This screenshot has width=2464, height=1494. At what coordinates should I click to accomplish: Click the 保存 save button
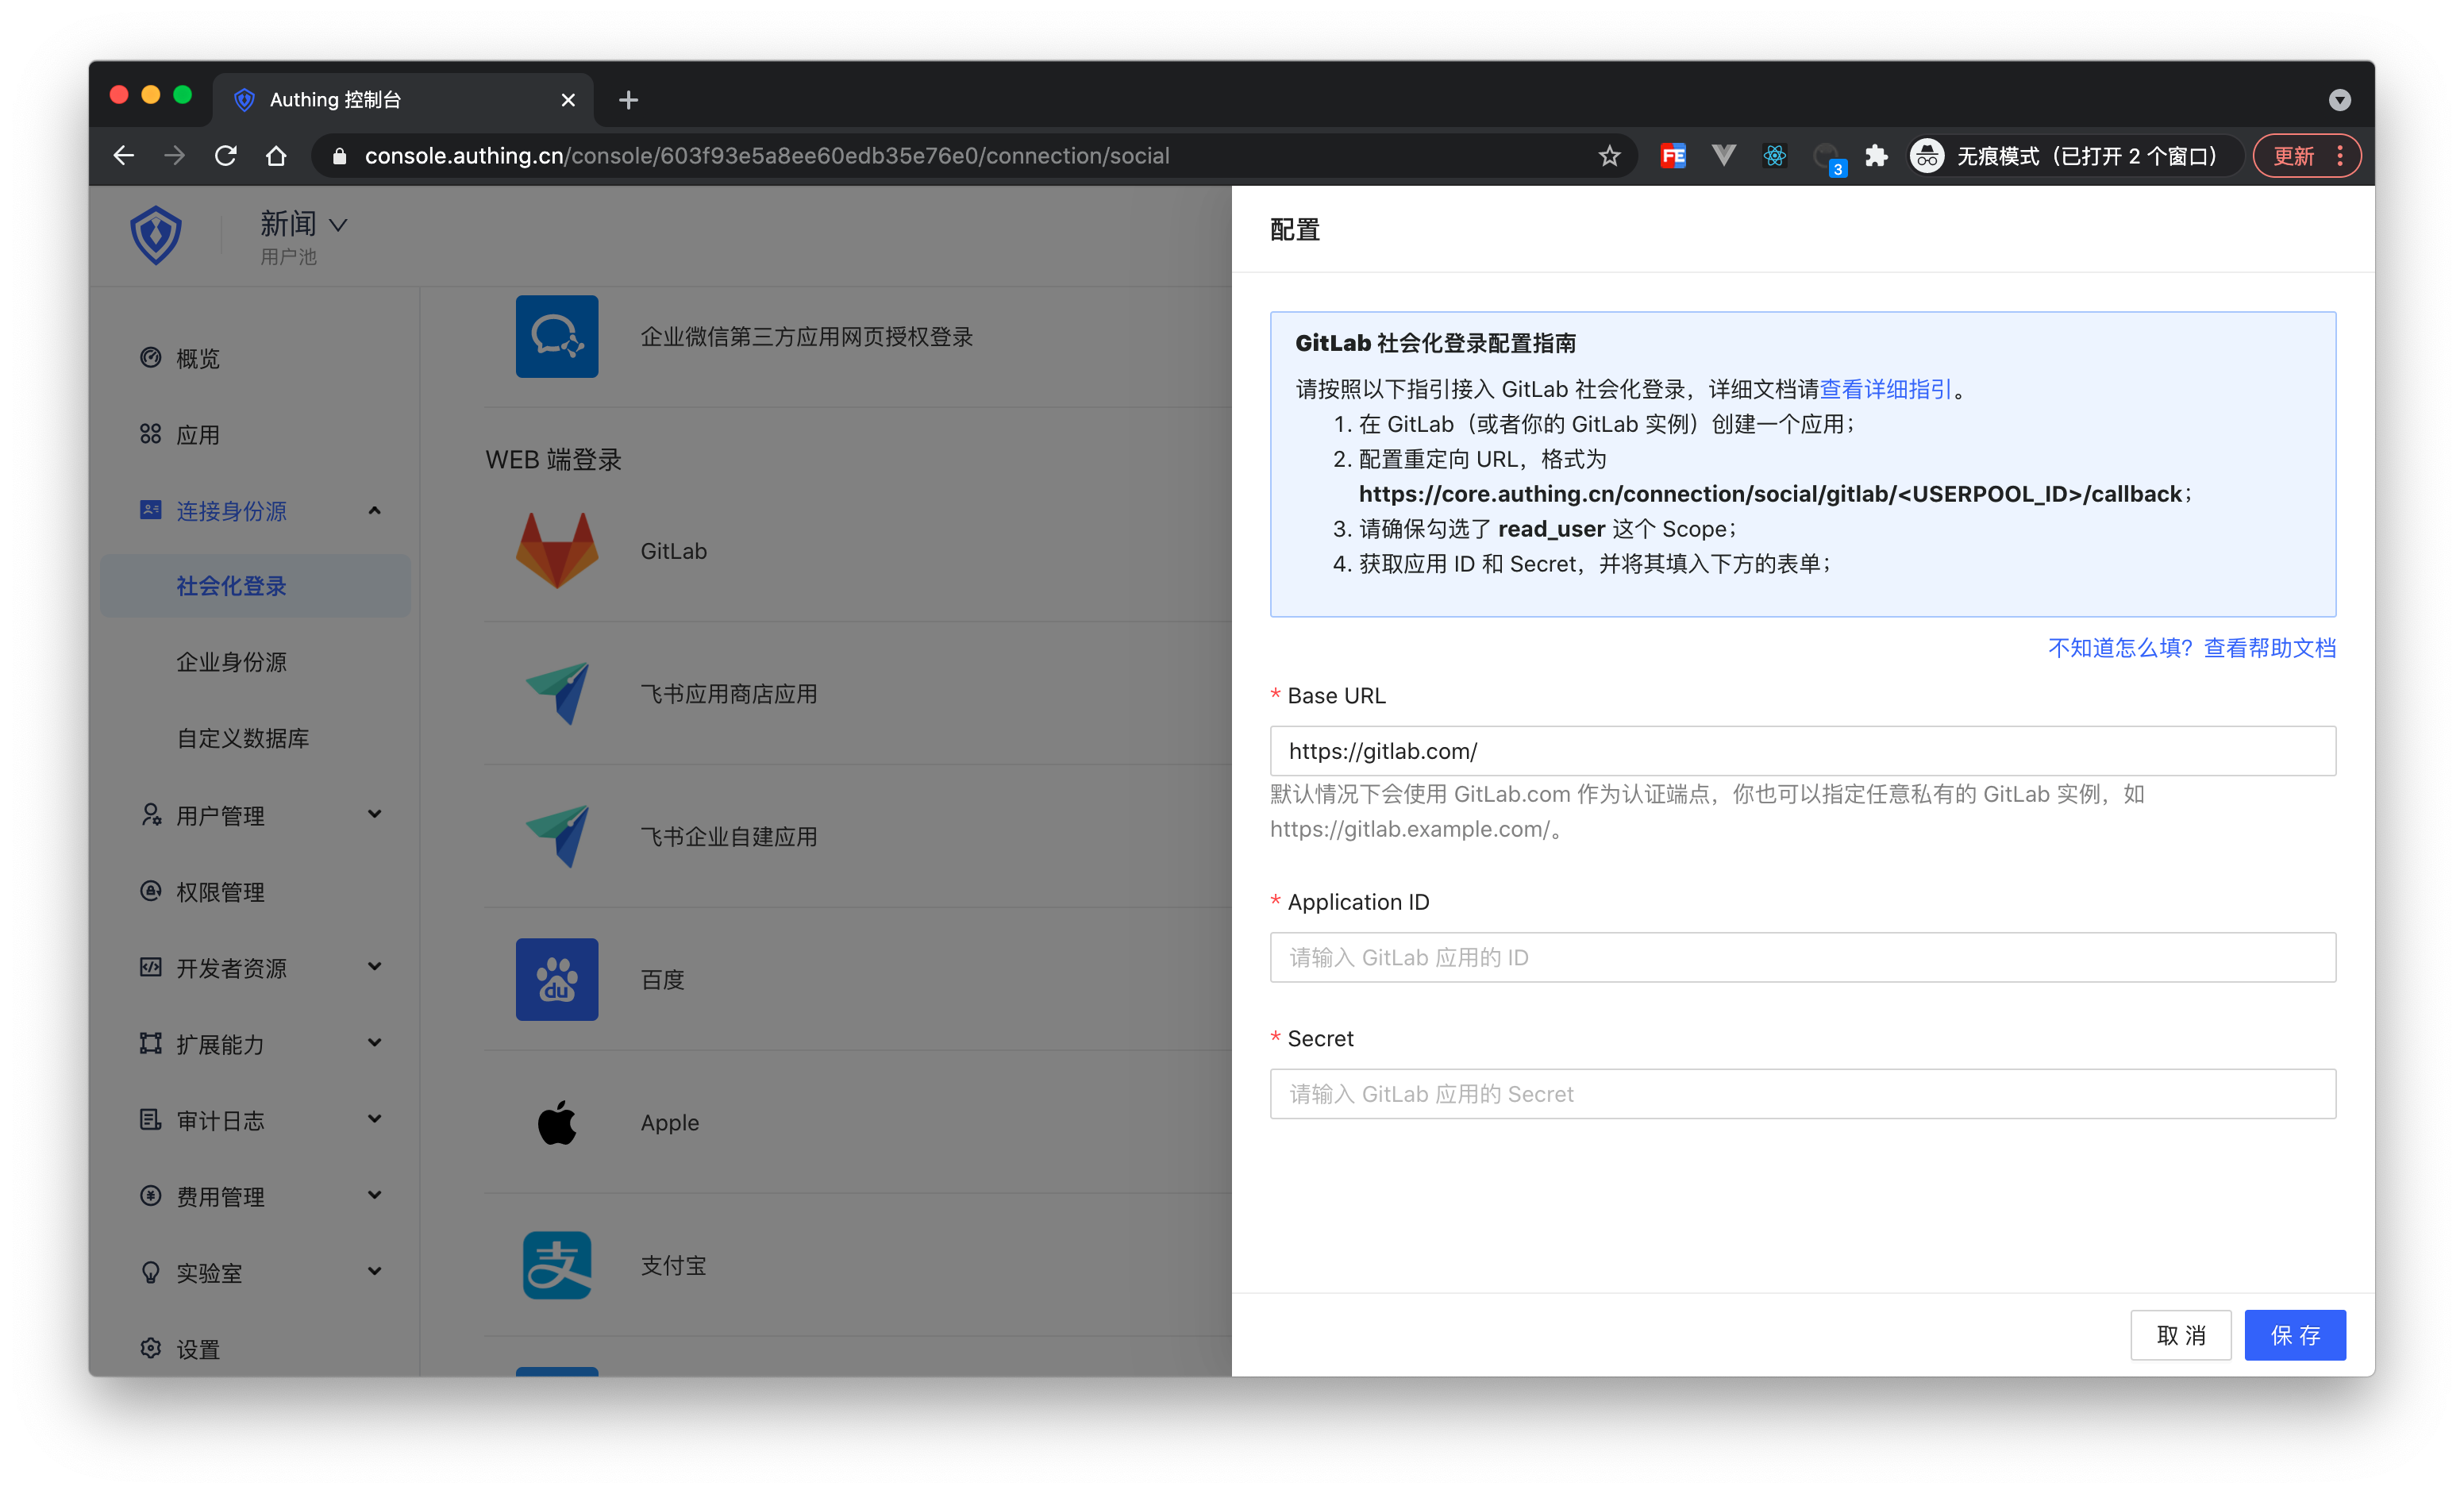click(x=2294, y=1335)
